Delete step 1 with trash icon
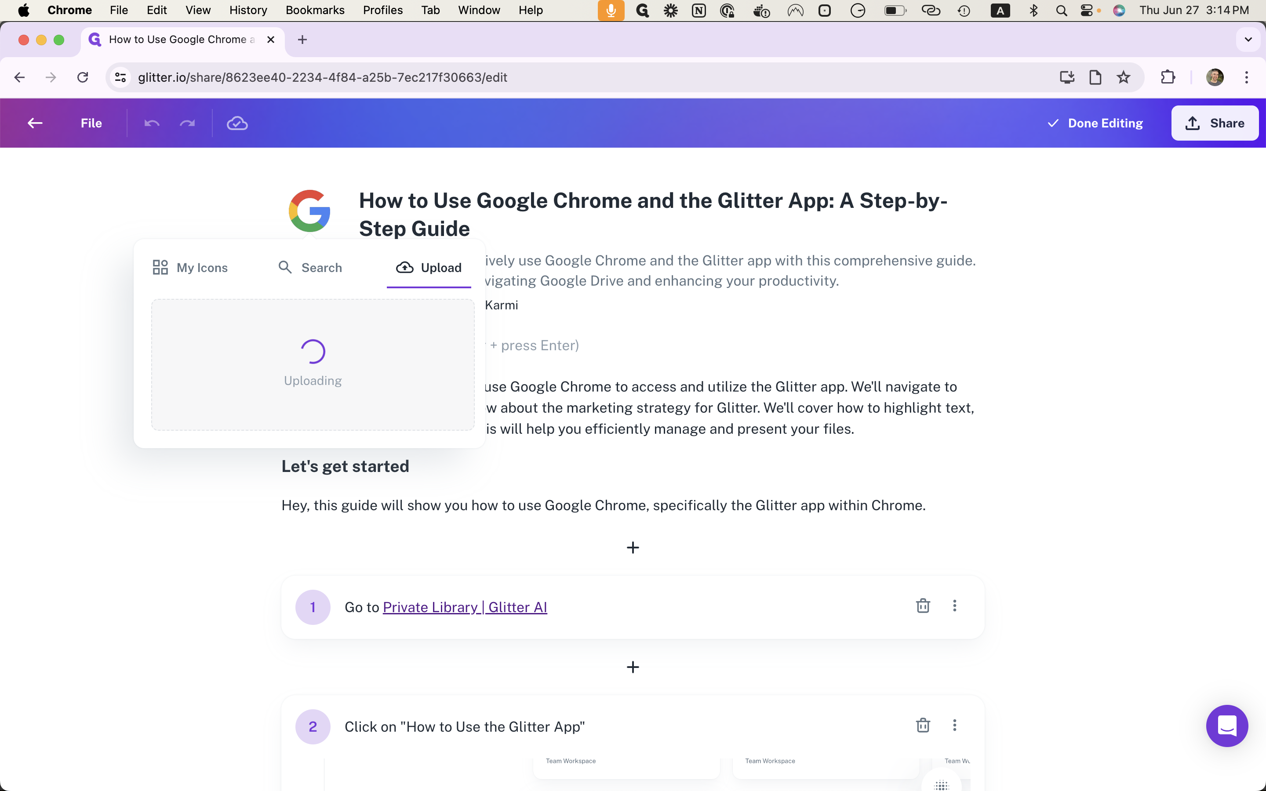The height and width of the screenshot is (791, 1266). click(923, 606)
